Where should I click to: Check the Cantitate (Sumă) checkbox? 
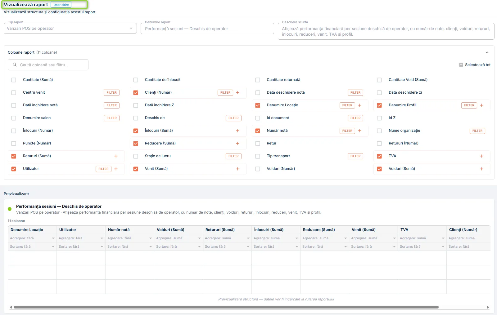[14, 80]
